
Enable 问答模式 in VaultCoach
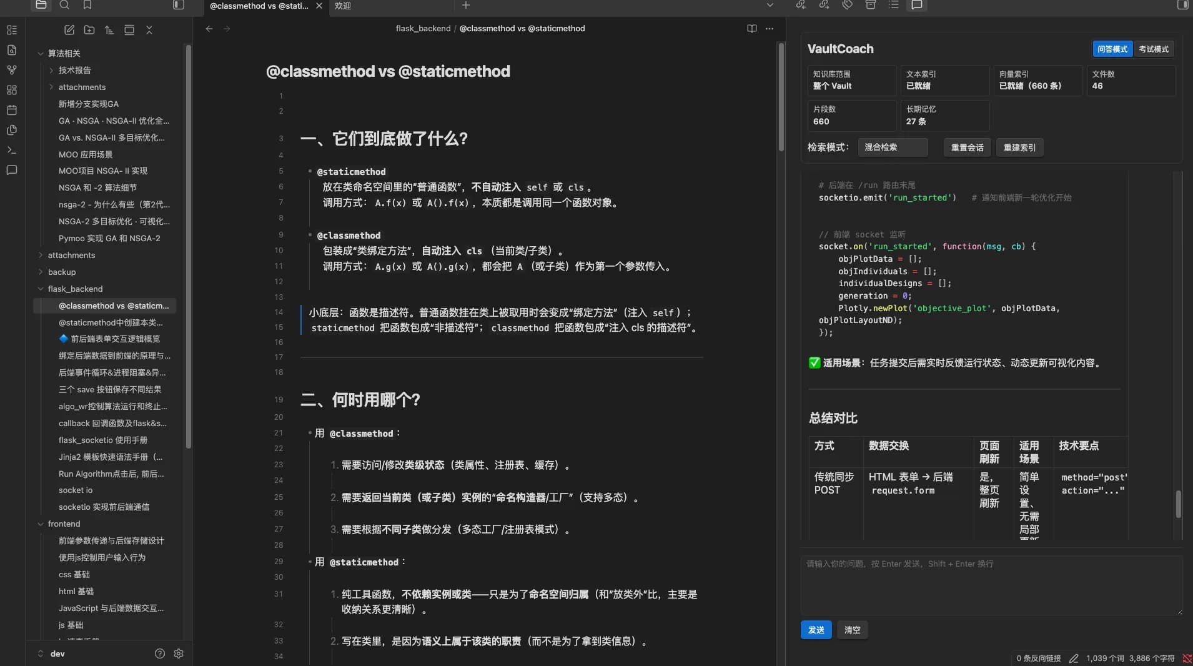(x=1112, y=49)
